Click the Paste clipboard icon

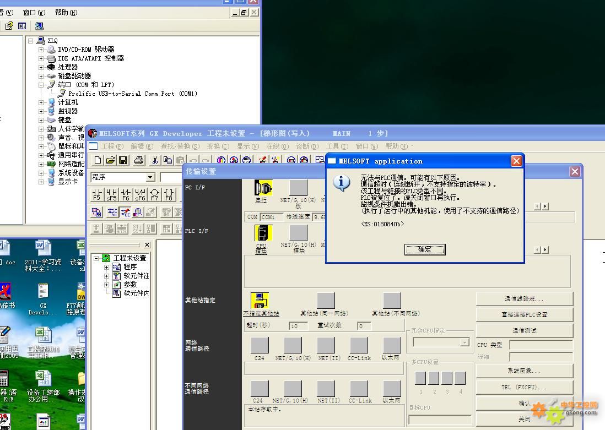[x=180, y=160]
